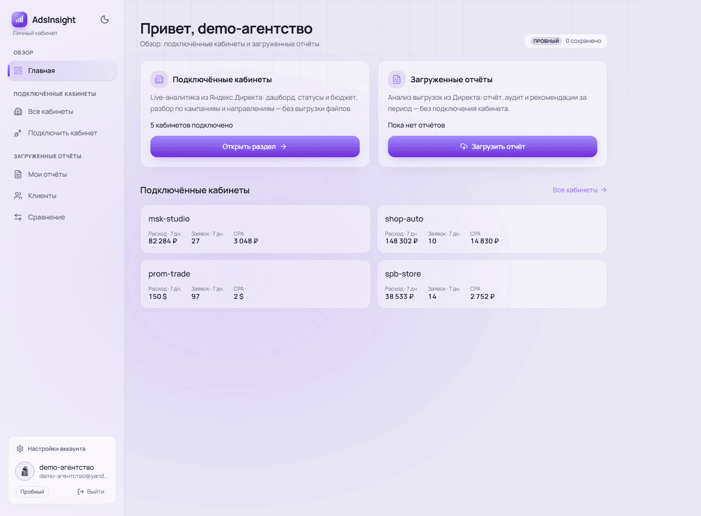Open the shop-auto cabinet card
Viewport: 701px width, 516px height.
pyautogui.click(x=492, y=229)
